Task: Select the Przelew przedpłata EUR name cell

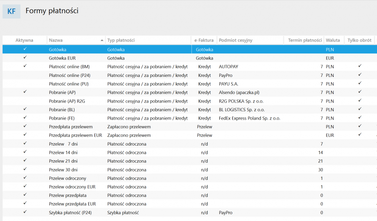Action: click(72, 204)
